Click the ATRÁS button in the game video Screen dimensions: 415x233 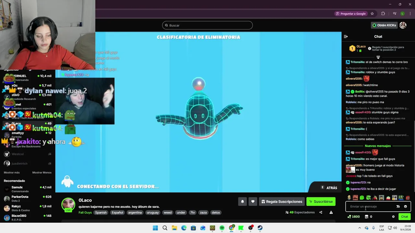(x=329, y=188)
